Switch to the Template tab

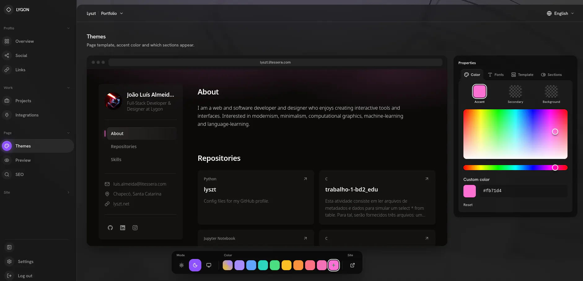523,75
